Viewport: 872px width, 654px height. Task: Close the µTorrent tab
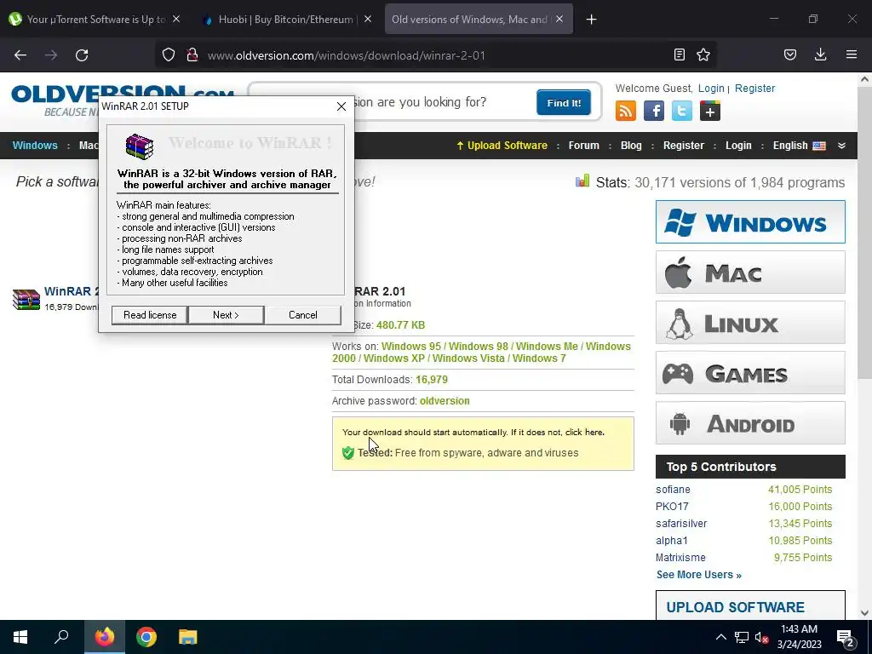tap(176, 20)
